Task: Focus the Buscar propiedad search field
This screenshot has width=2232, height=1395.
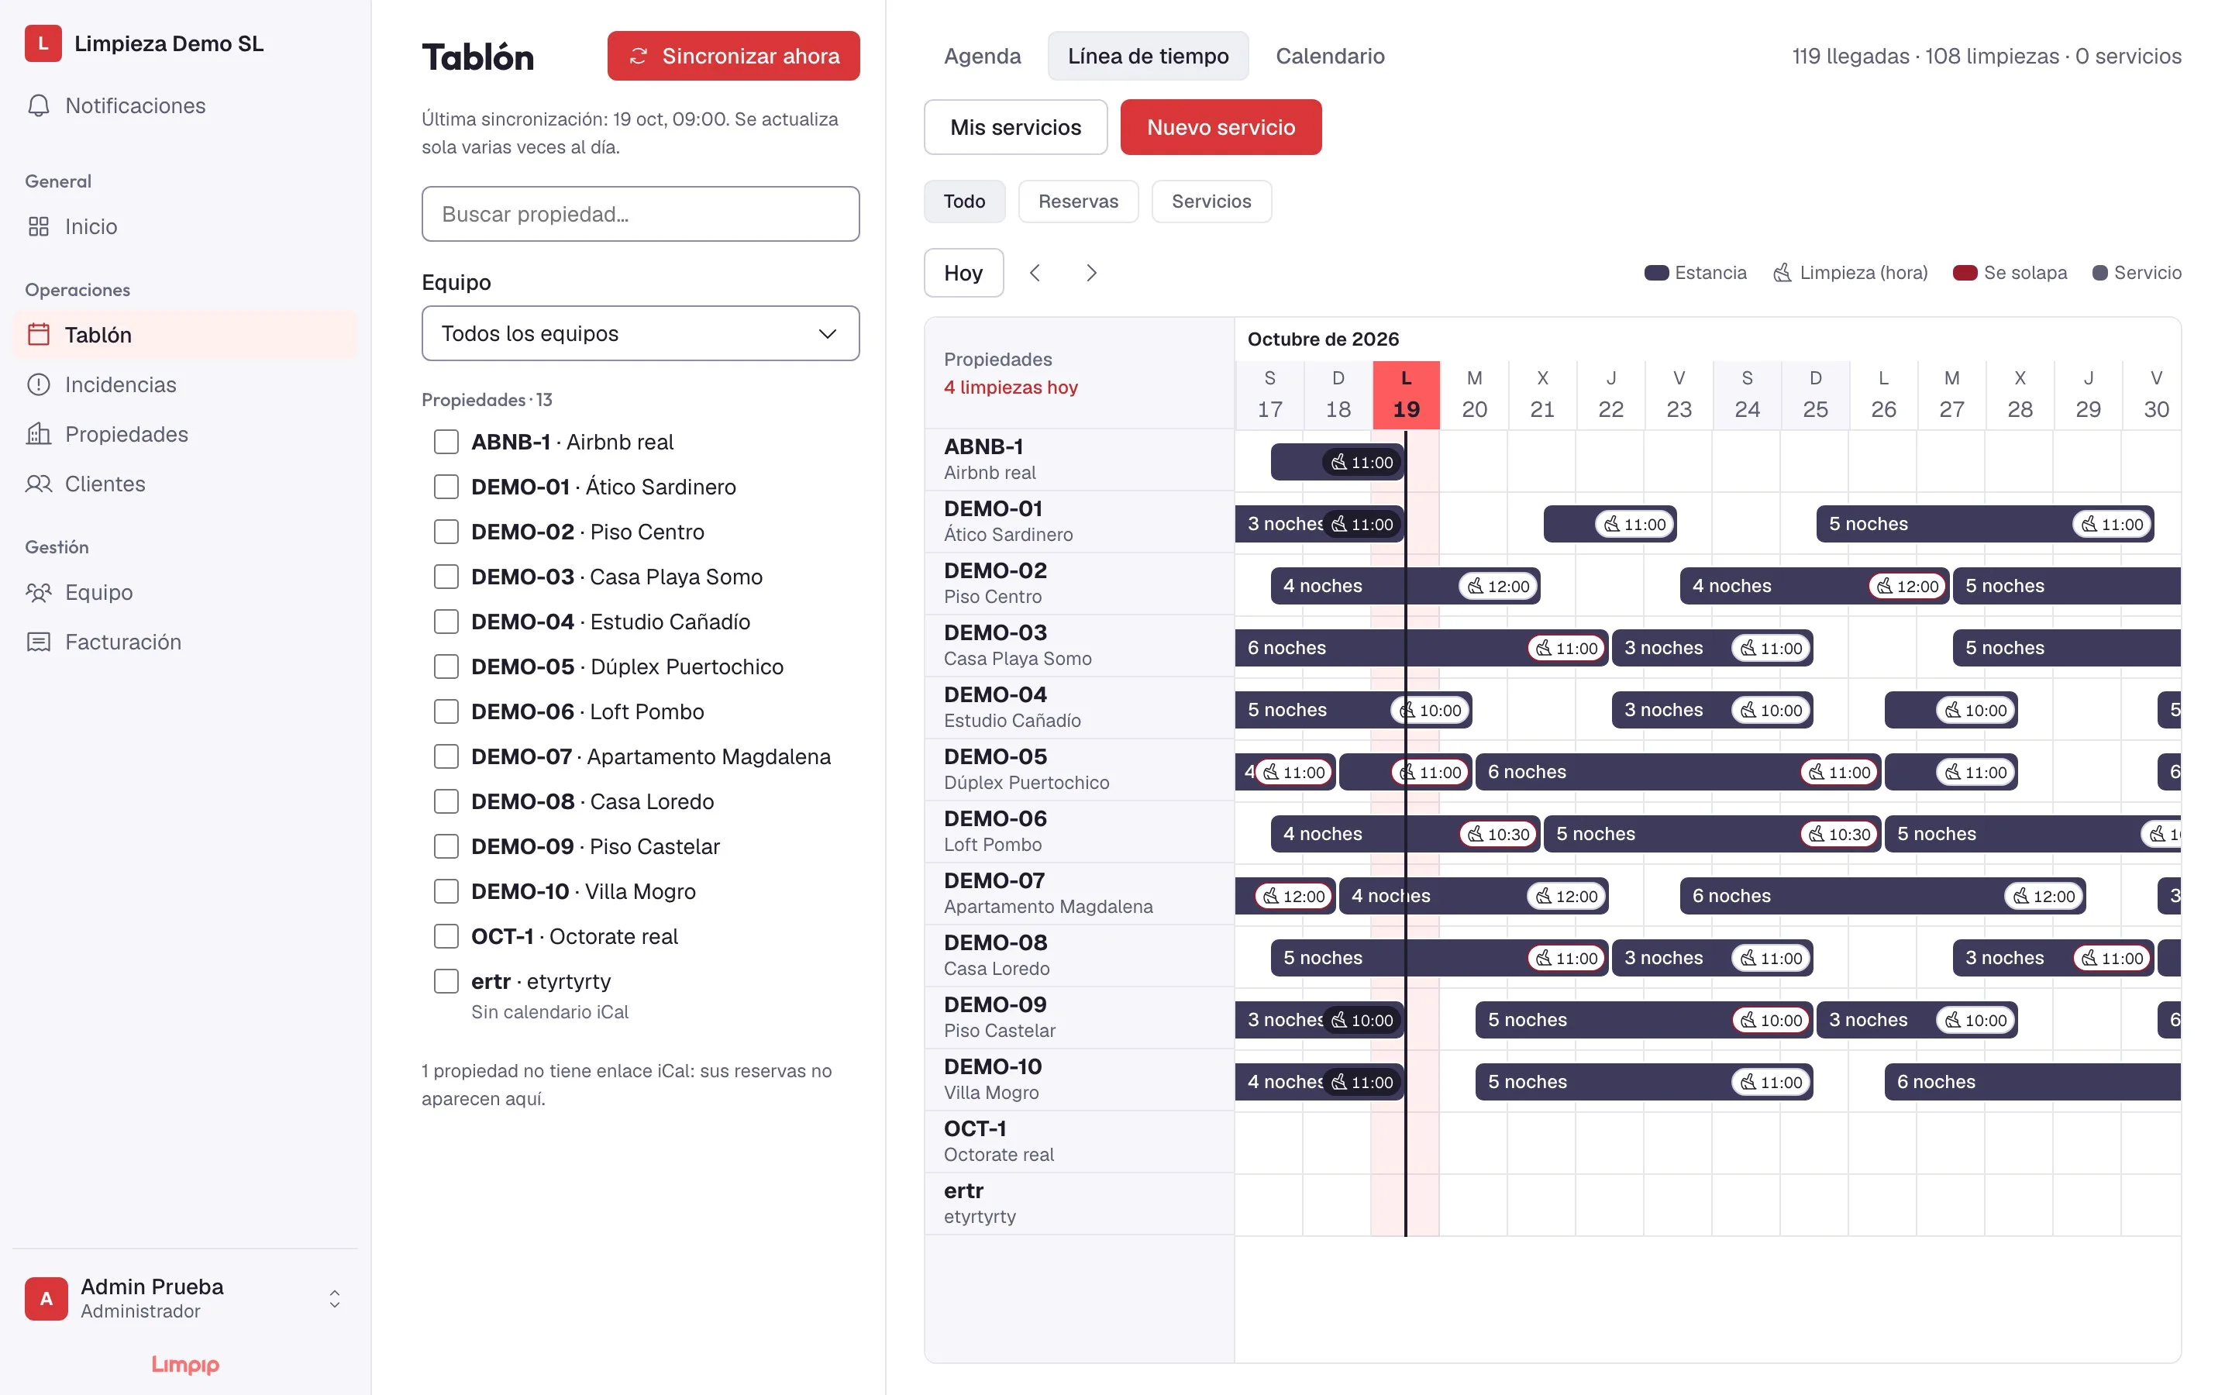Action: (x=640, y=214)
